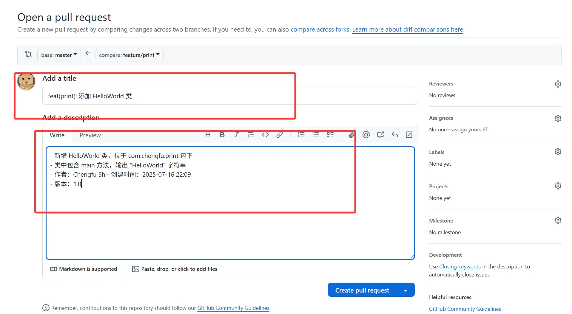Click the description line with com.chengfu.print
Screen dimensions: 572x314
[x=121, y=156]
